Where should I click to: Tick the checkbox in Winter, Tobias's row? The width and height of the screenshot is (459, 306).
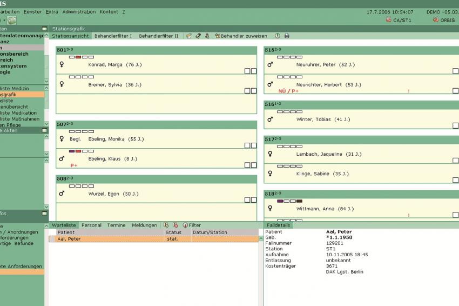point(455,125)
